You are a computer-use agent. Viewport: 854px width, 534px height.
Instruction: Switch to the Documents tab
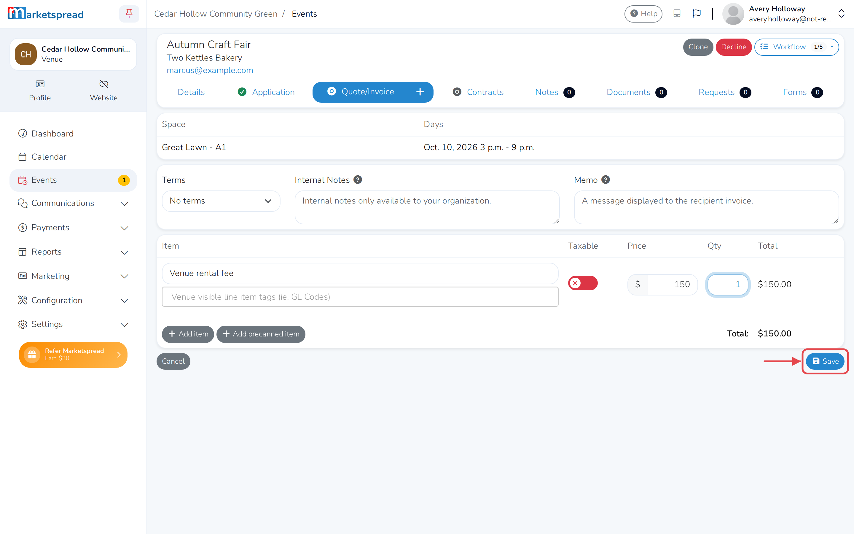click(x=637, y=92)
